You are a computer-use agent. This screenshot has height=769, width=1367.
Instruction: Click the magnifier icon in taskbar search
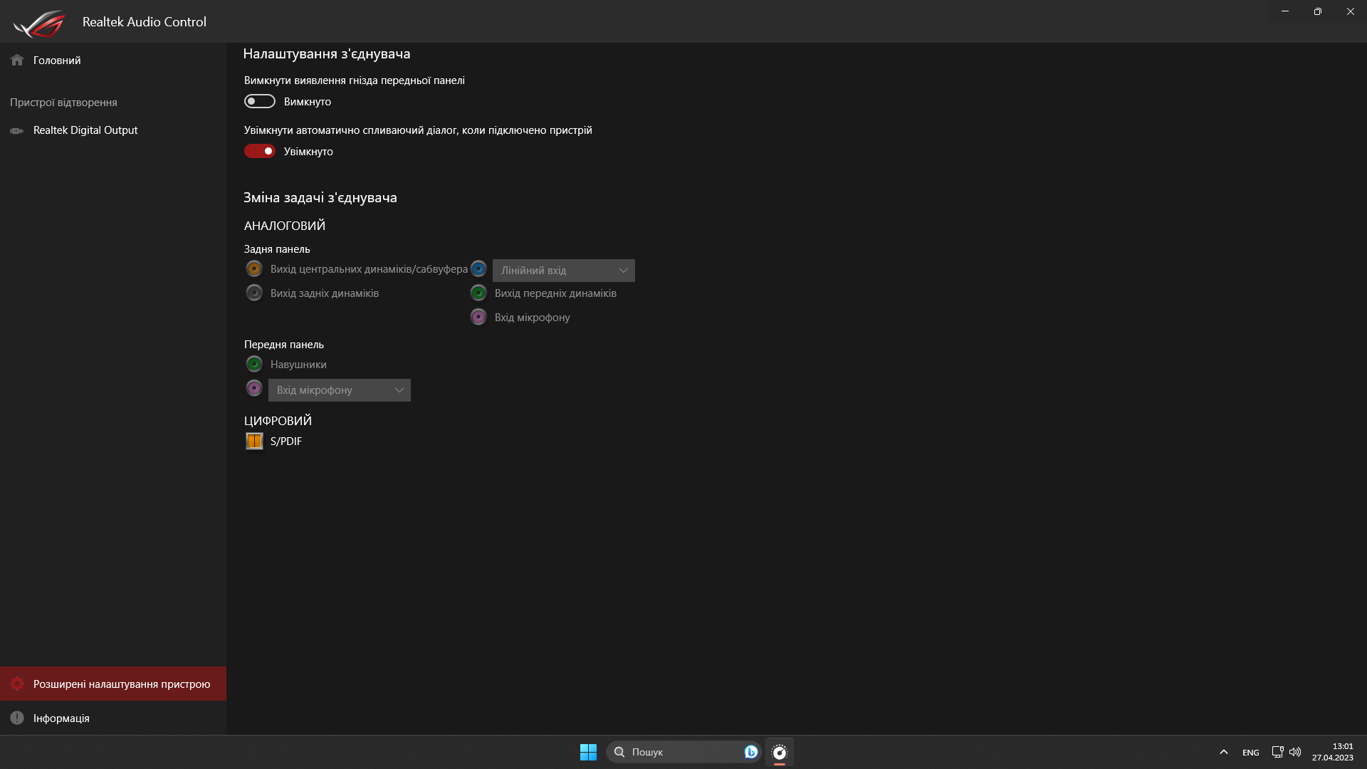point(619,752)
